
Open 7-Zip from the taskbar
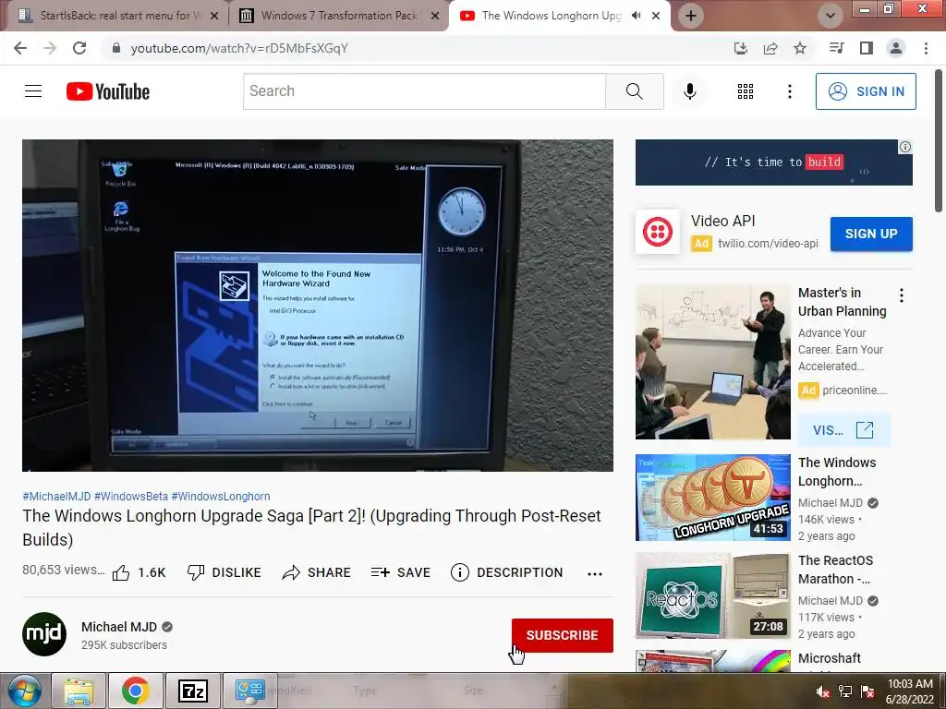(192, 691)
